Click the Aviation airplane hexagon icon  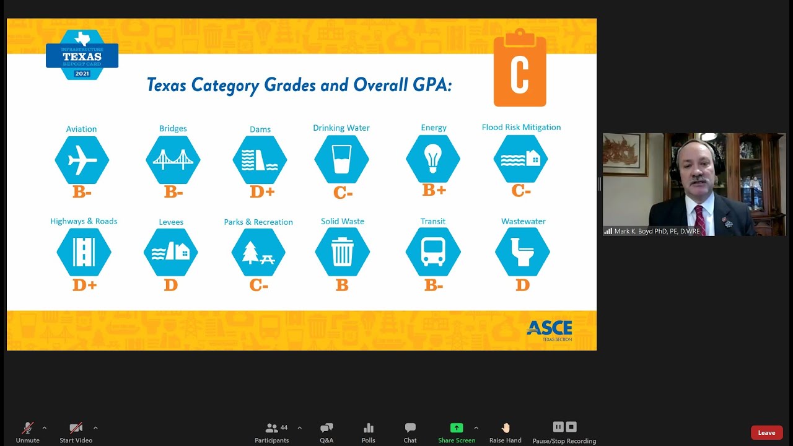82,160
